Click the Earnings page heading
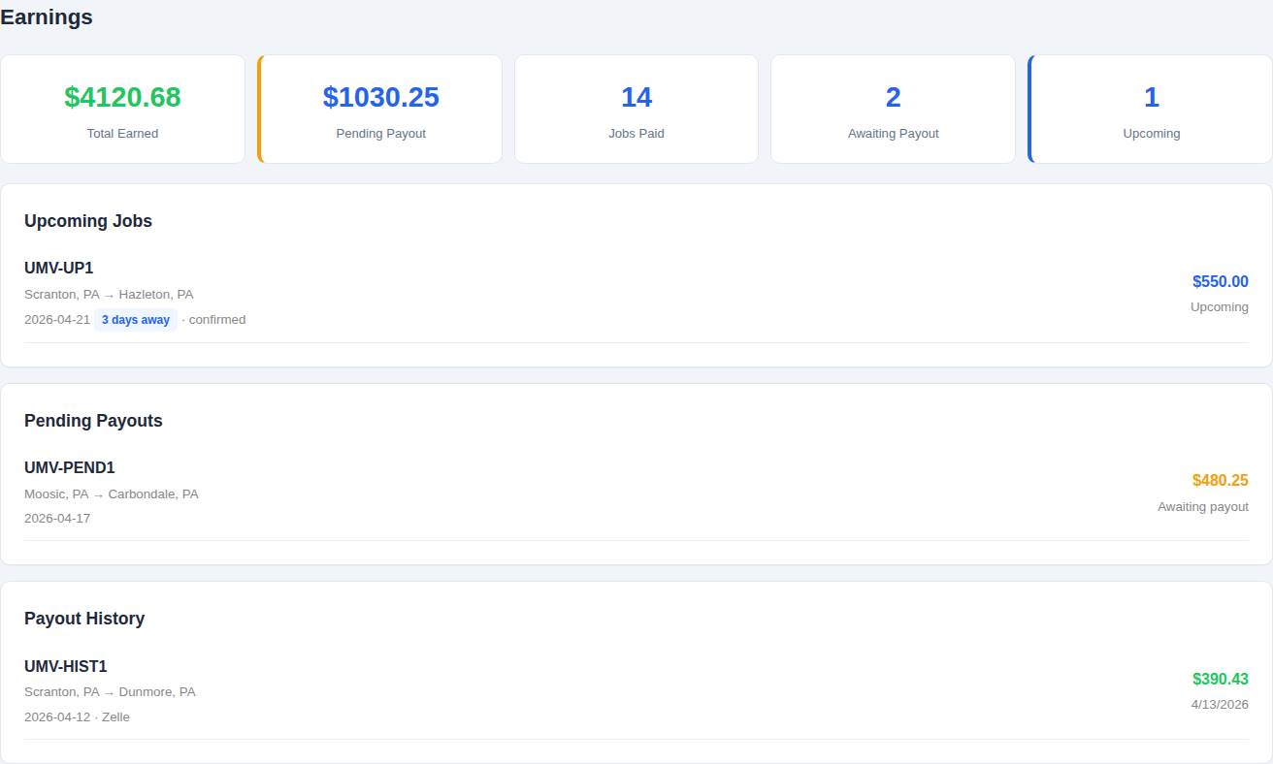 tap(47, 16)
